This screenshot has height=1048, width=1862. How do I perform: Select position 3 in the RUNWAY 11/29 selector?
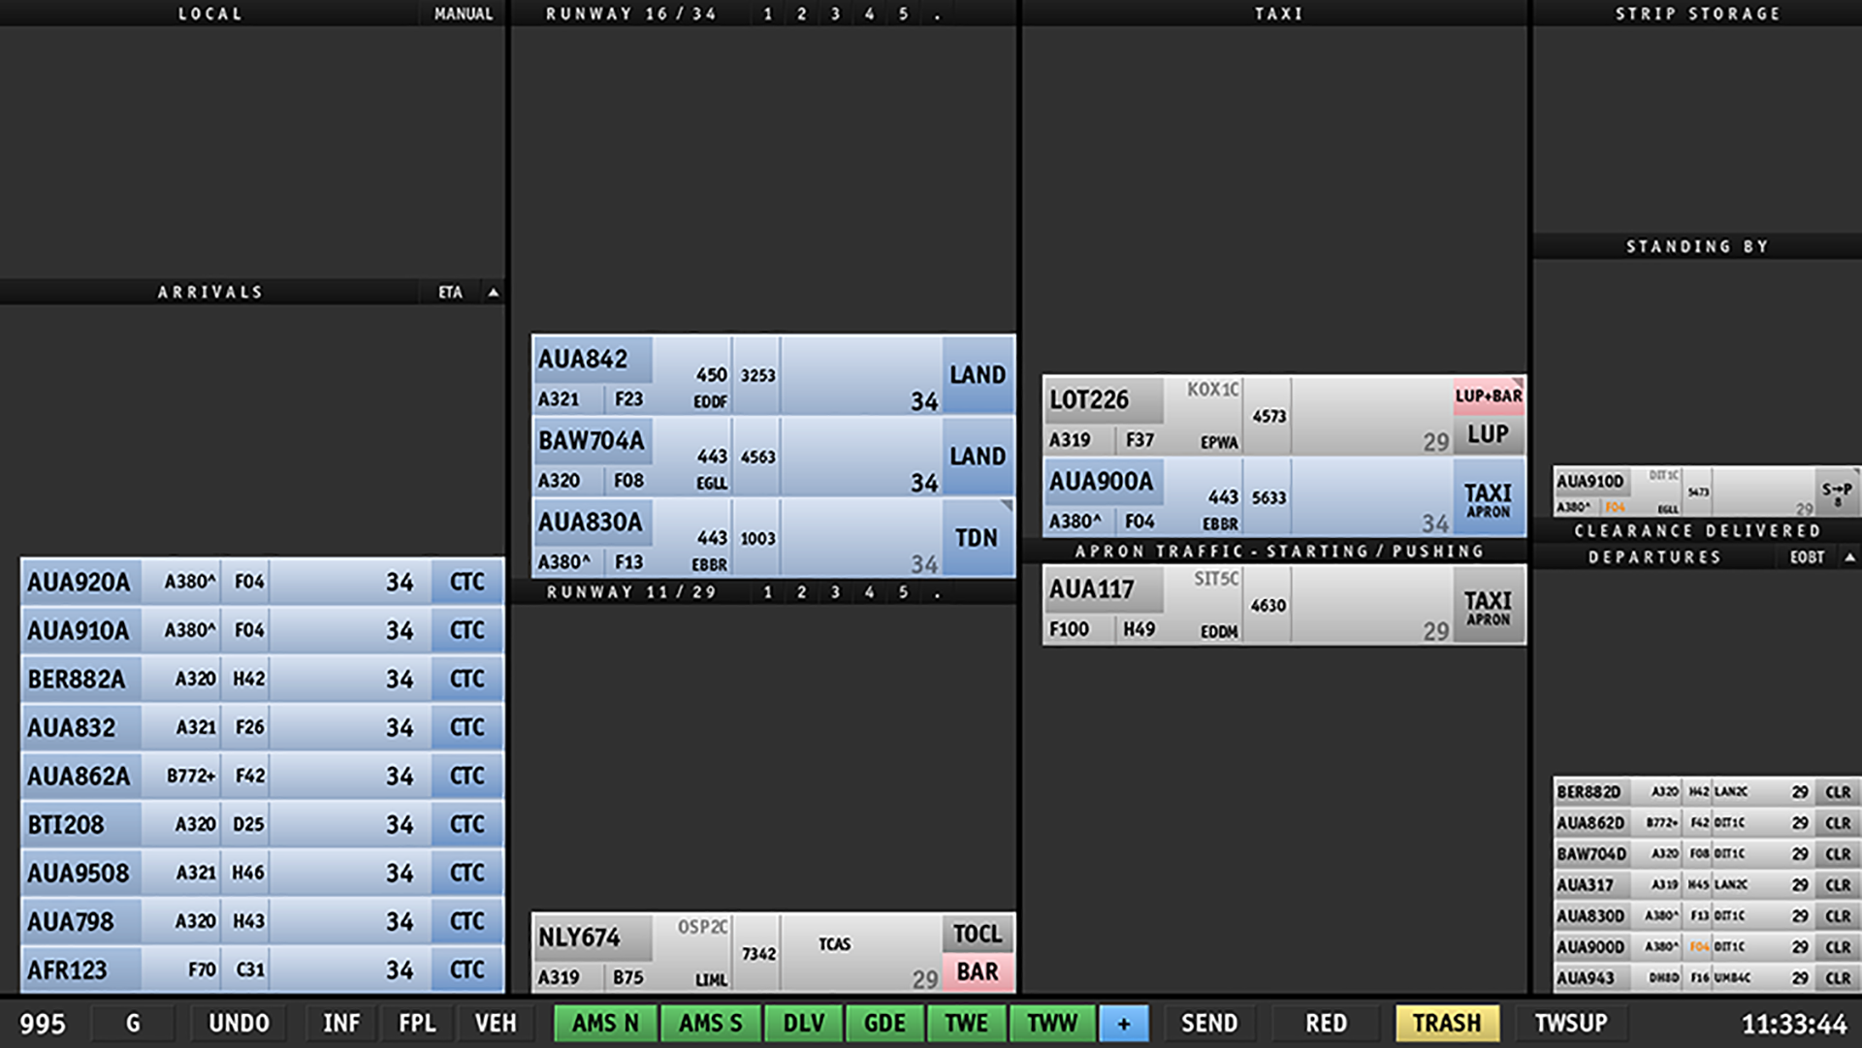pos(835,591)
